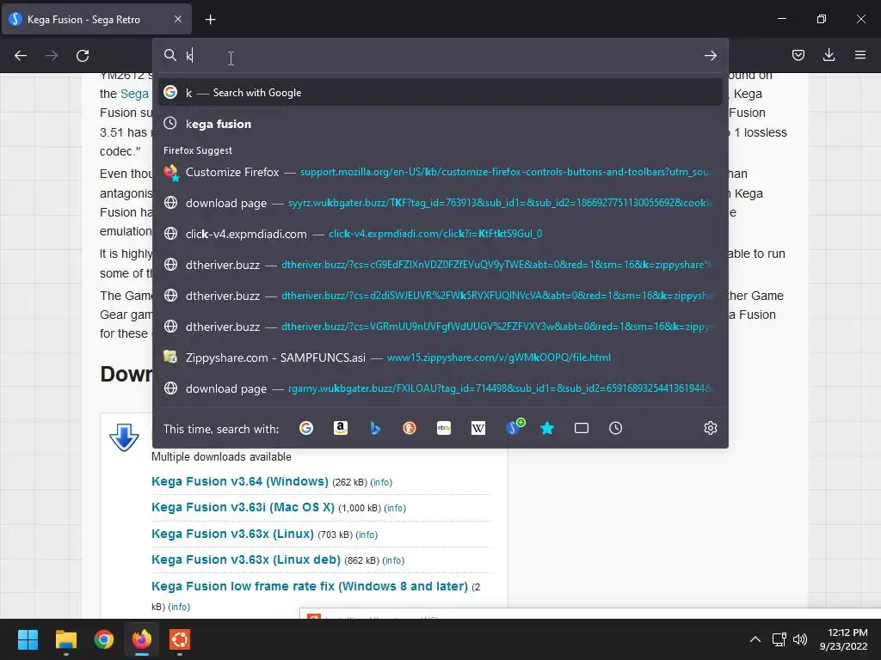Screen dimensions: 881x660
Task: Pick the rgamy.wukbgater.buzz download page suggestion
Action: pos(440,388)
